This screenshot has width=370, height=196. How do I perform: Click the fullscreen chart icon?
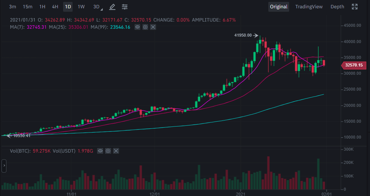[355, 7]
